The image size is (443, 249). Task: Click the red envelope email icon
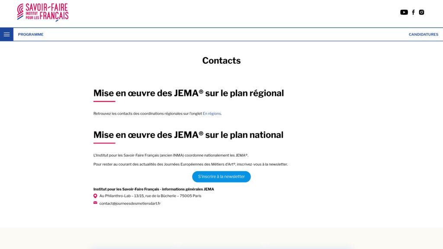tap(95, 203)
